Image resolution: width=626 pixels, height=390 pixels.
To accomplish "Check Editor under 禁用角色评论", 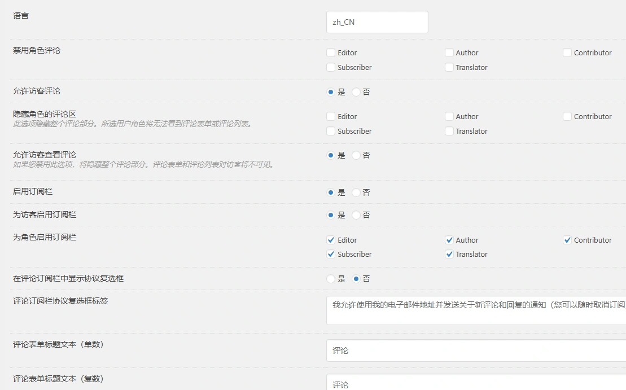I will click(x=331, y=52).
